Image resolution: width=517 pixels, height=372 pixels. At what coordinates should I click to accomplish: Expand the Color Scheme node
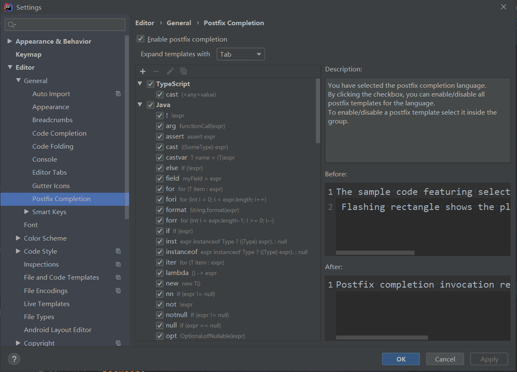(x=18, y=238)
